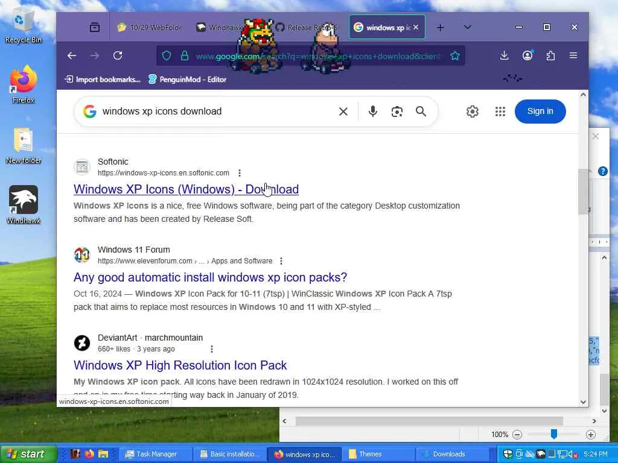Start a voice search with the microphone
The width and height of the screenshot is (618, 463).
click(372, 112)
